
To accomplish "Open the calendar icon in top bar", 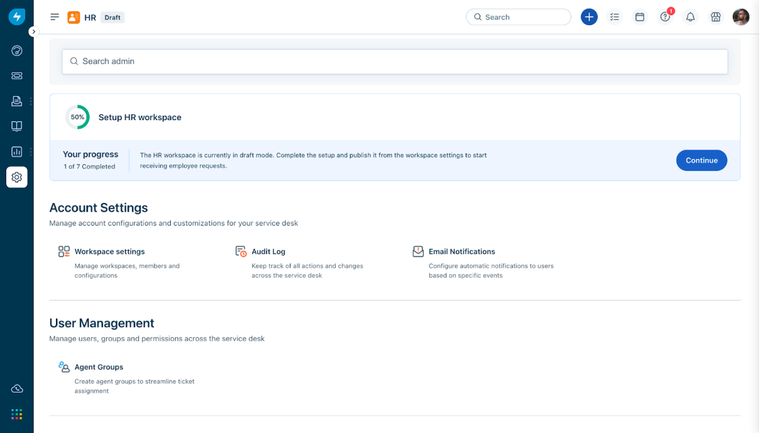I will (640, 16).
